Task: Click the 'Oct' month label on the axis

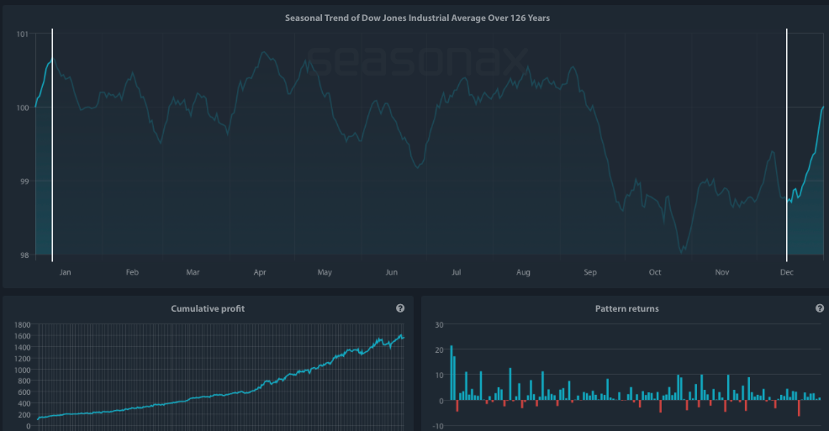Action: pos(655,272)
